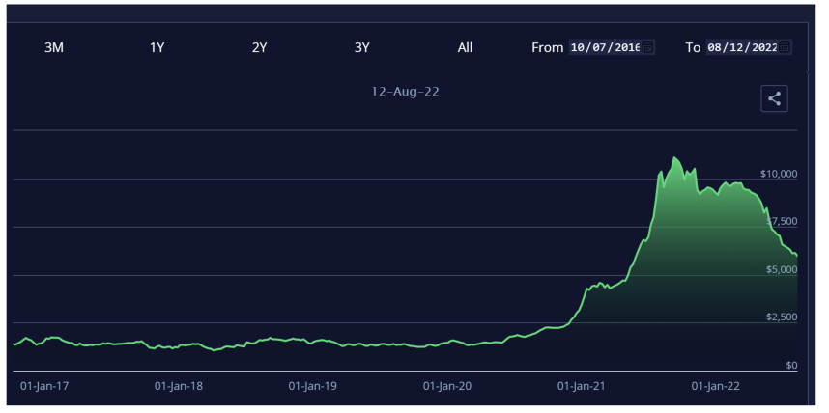Switch to the 1Y time range
Image resolution: width=829 pixels, height=413 pixels.
pyautogui.click(x=157, y=47)
